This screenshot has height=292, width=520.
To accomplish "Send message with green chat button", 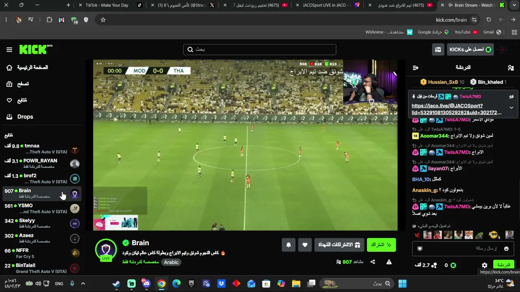I will 503,265.
